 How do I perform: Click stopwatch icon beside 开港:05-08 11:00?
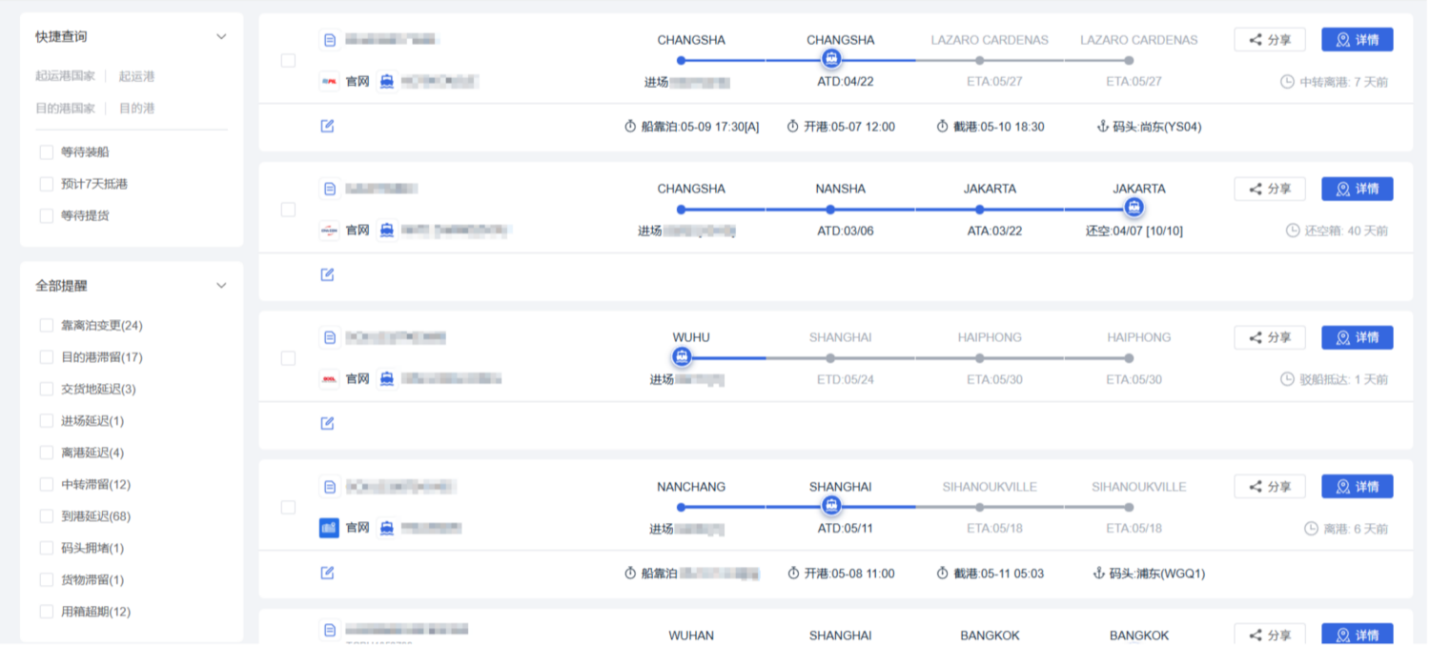[x=793, y=574]
